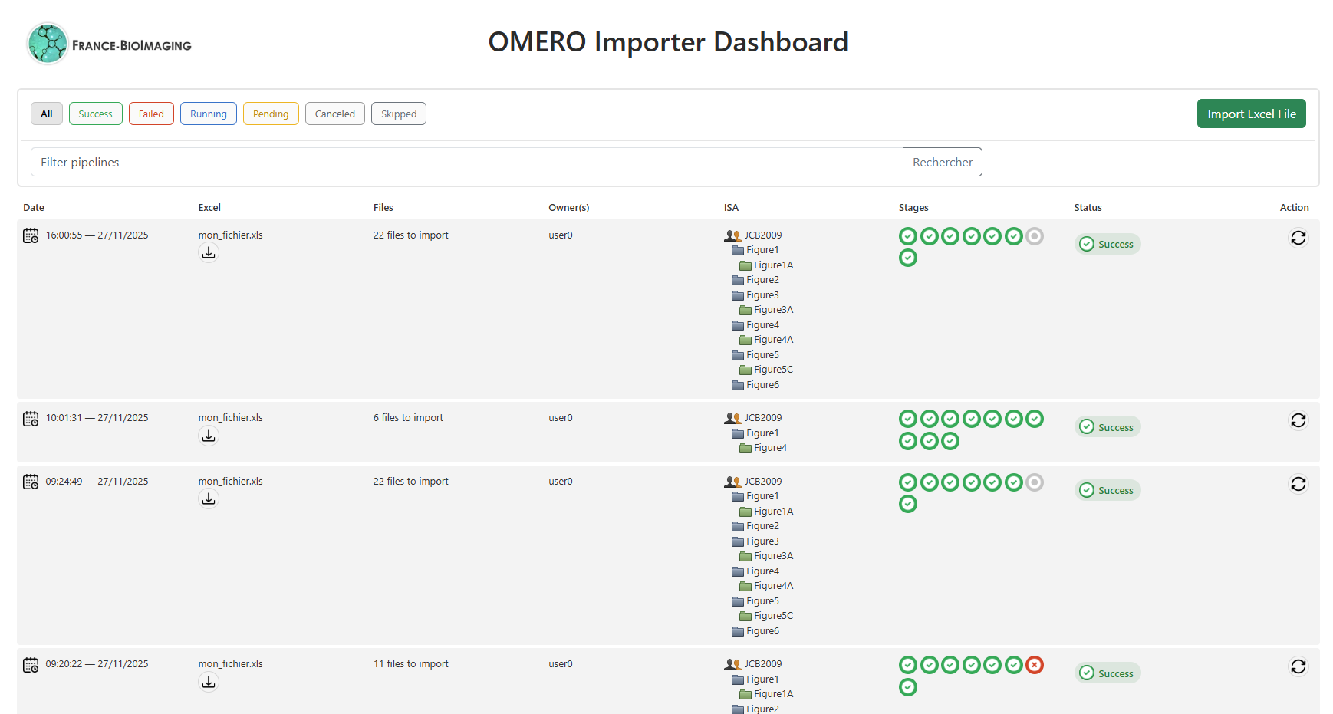The width and height of the screenshot is (1333, 714).
Task: Retry the 16:00:55 pipeline via refresh icon
Action: [x=1298, y=238]
